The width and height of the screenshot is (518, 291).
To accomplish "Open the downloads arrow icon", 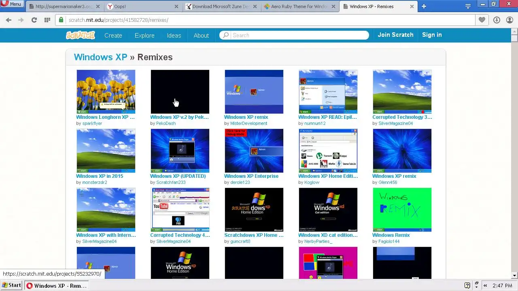I will point(497,20).
